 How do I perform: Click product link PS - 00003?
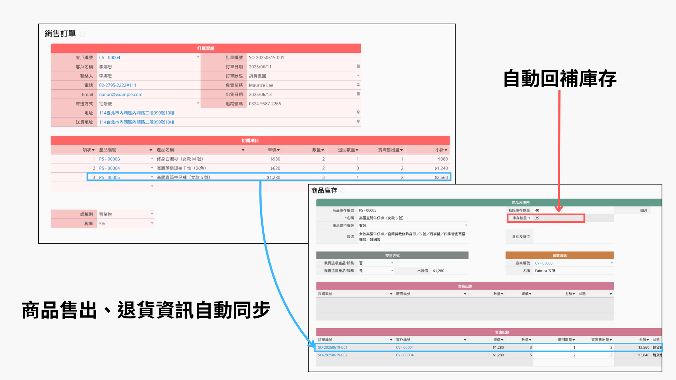click(x=109, y=159)
